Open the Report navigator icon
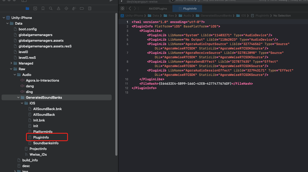 point(90,9)
